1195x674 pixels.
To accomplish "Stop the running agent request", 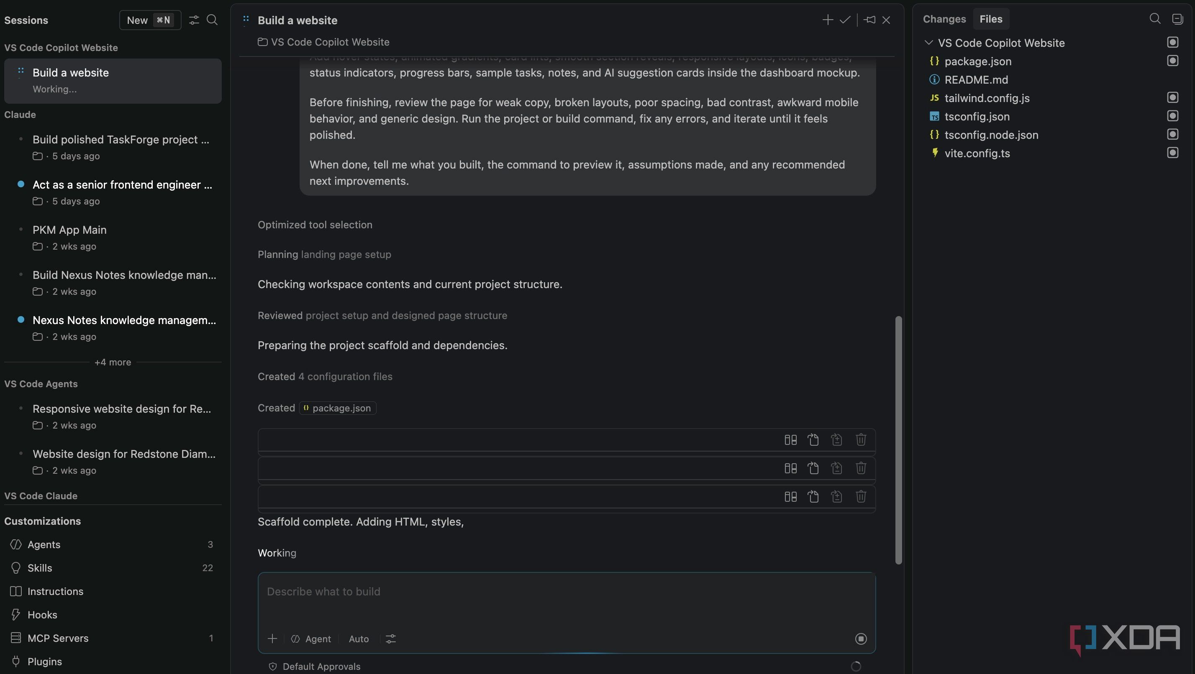I will pyautogui.click(x=861, y=639).
